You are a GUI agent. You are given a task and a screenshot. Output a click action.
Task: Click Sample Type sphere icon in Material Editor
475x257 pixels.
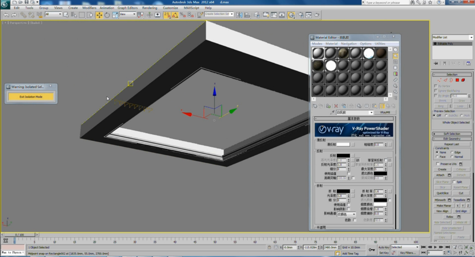pos(395,50)
